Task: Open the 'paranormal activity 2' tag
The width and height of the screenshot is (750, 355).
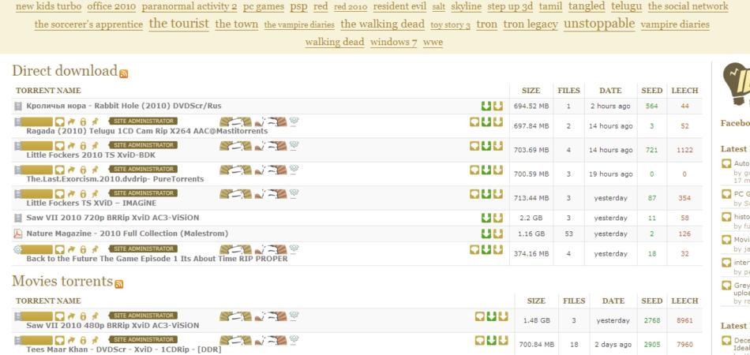Action: coord(189,6)
